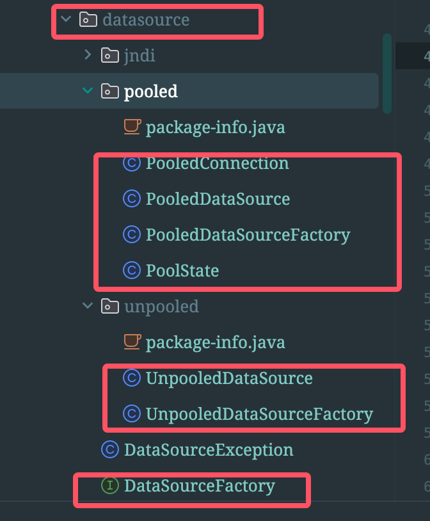Click the pooled folder icon
The image size is (430, 521).
click(x=110, y=91)
